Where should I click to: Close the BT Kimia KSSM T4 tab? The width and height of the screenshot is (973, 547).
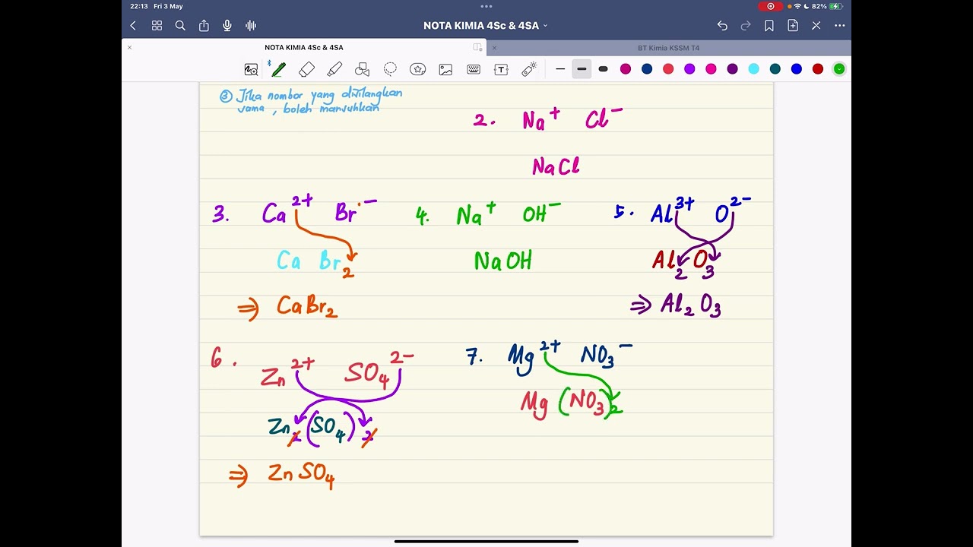tap(494, 48)
